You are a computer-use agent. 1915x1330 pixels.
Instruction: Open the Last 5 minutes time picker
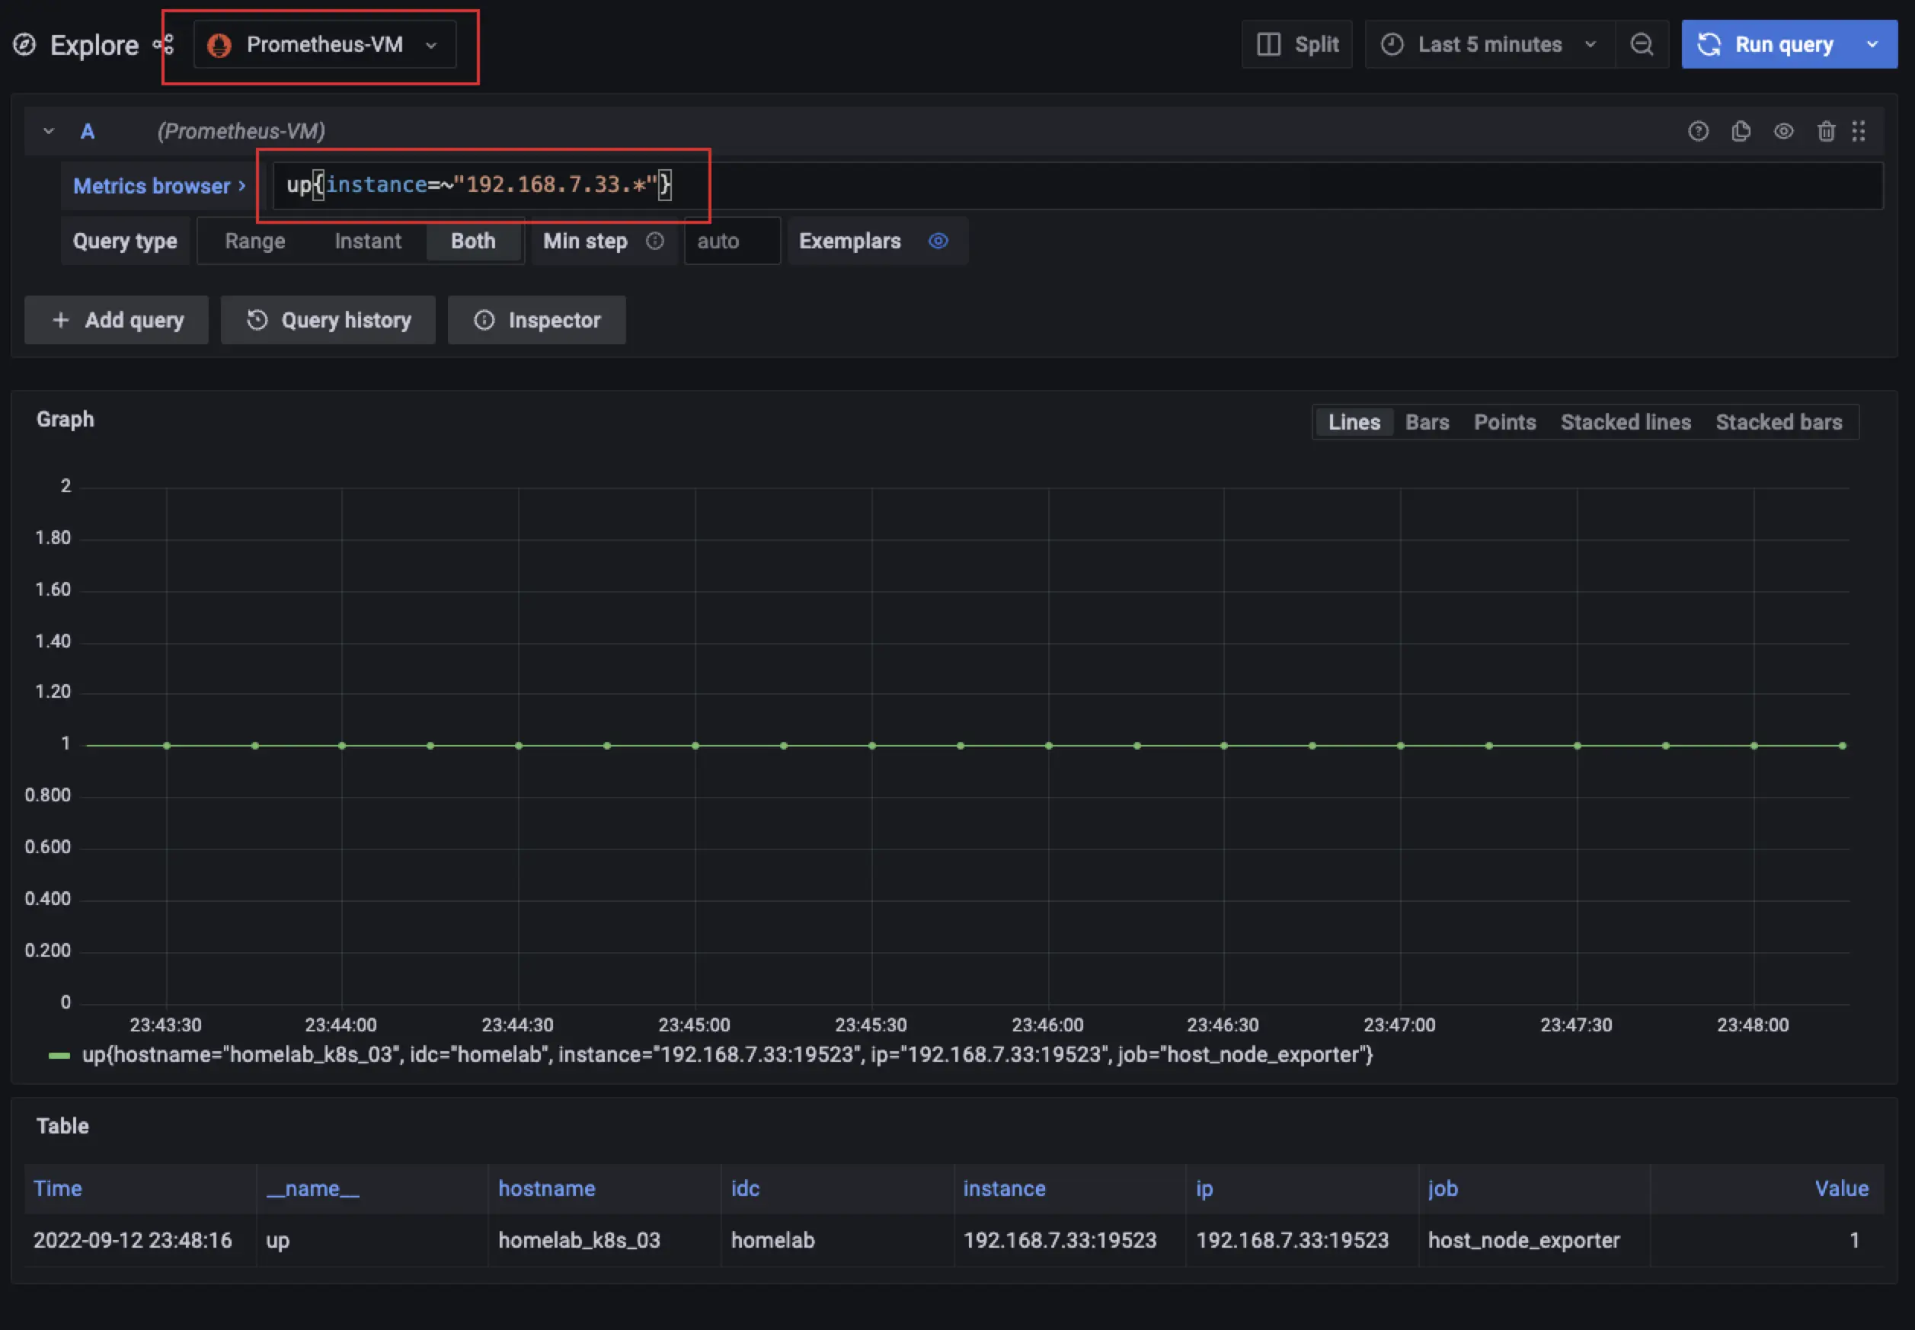click(x=1489, y=44)
